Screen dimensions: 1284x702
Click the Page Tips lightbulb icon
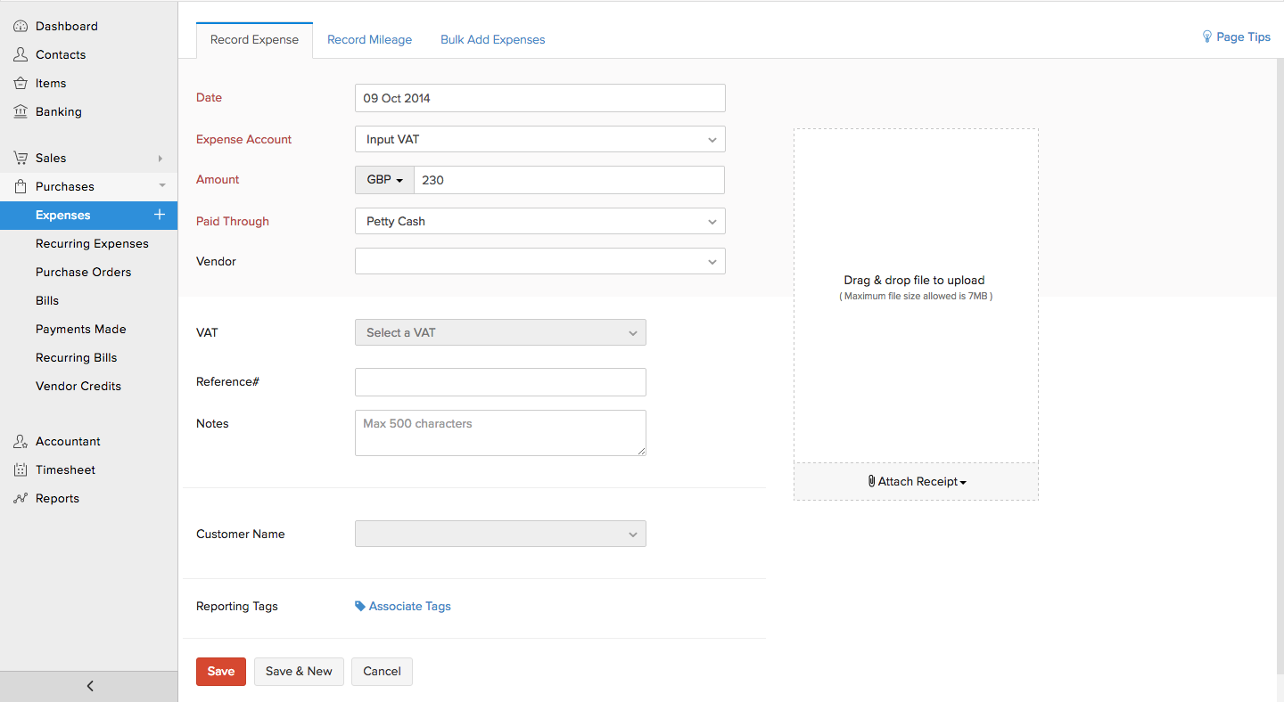[1207, 37]
